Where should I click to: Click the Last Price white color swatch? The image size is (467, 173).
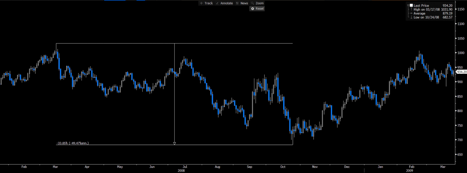click(411, 5)
